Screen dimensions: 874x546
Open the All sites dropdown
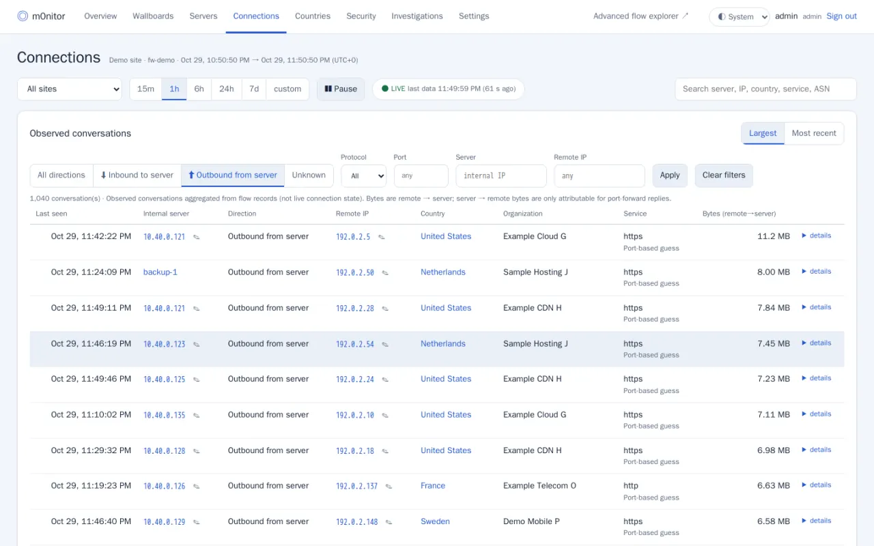(70, 89)
